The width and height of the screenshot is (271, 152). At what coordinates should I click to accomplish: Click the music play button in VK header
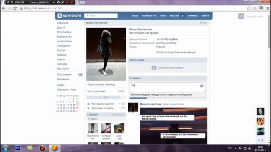click(183, 16)
